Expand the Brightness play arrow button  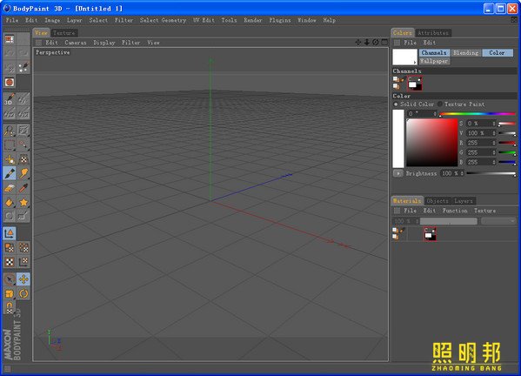pos(397,173)
